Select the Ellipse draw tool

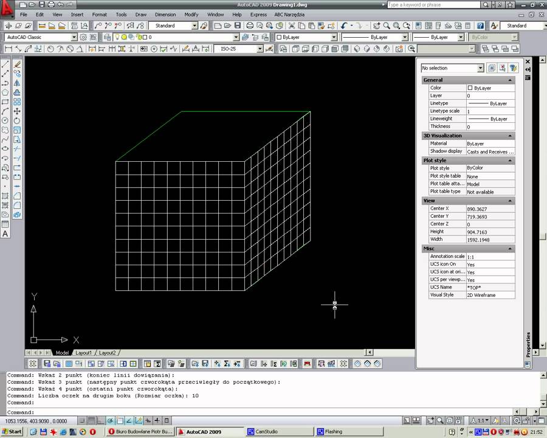click(x=5, y=149)
